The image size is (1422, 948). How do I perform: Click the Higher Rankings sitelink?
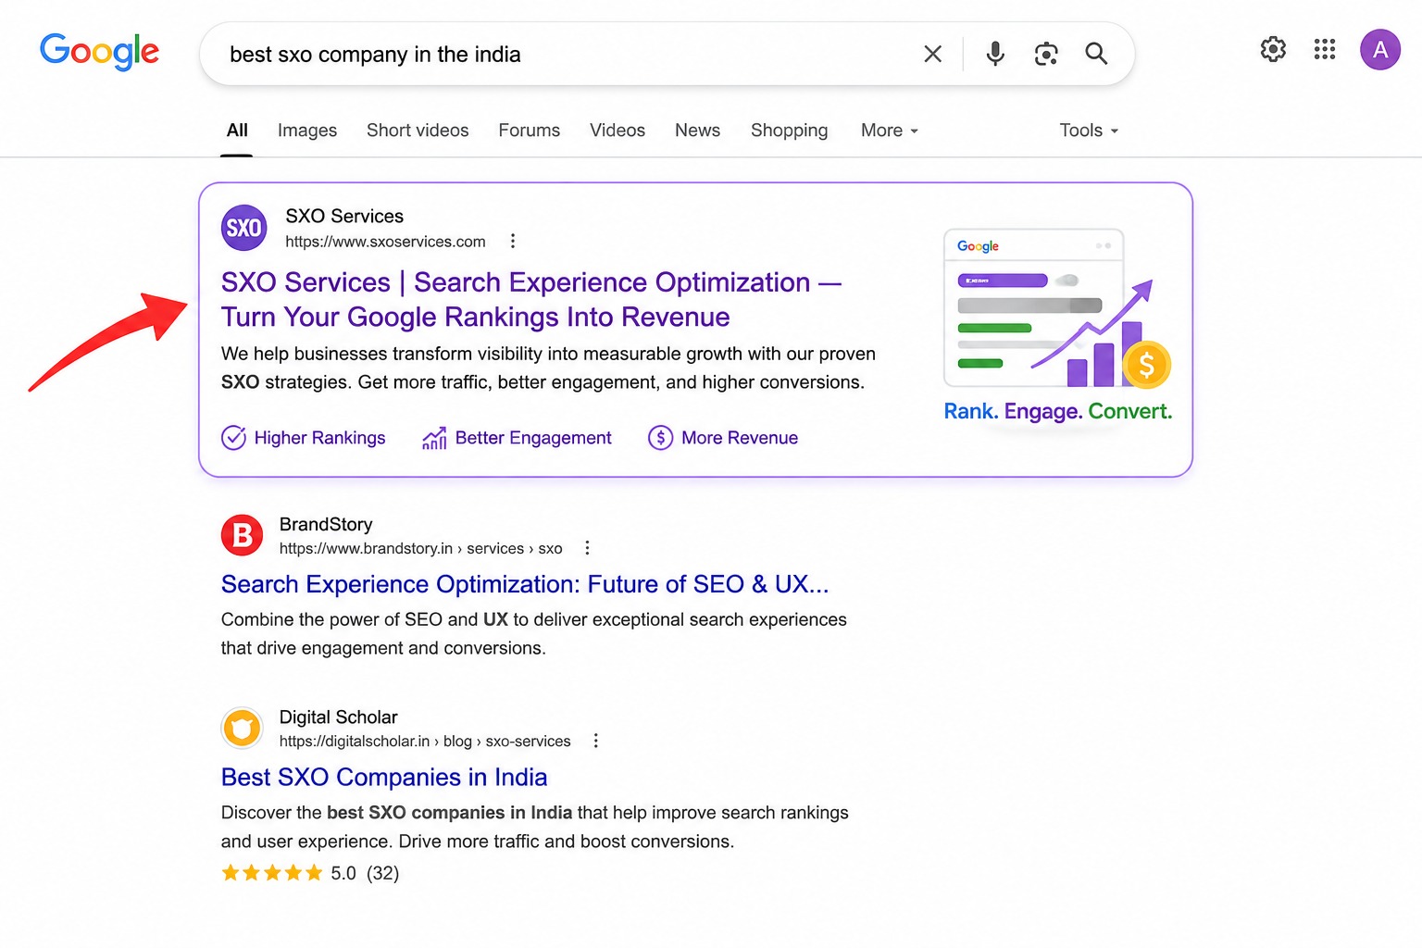click(319, 438)
